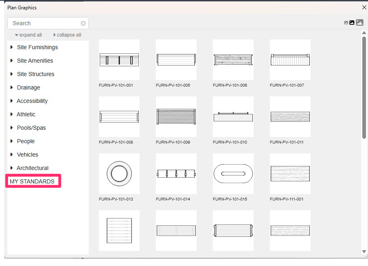Select the MY STANDARDS category
The height and width of the screenshot is (266, 368).
[33, 181]
